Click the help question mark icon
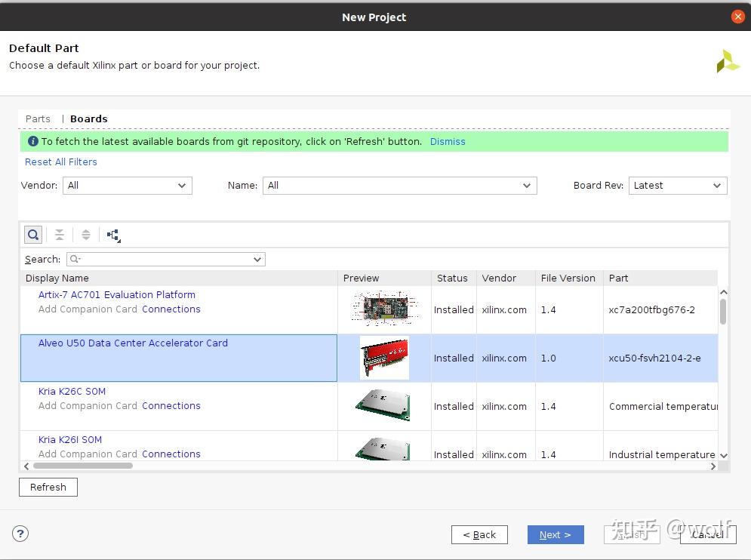This screenshot has width=751, height=560. tap(20, 534)
